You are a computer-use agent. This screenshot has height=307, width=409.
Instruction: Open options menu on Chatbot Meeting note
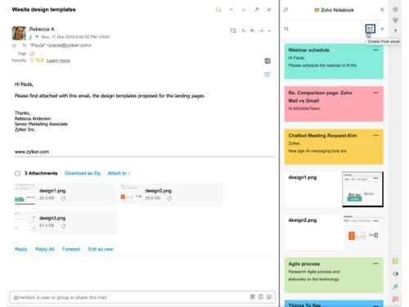(x=375, y=135)
